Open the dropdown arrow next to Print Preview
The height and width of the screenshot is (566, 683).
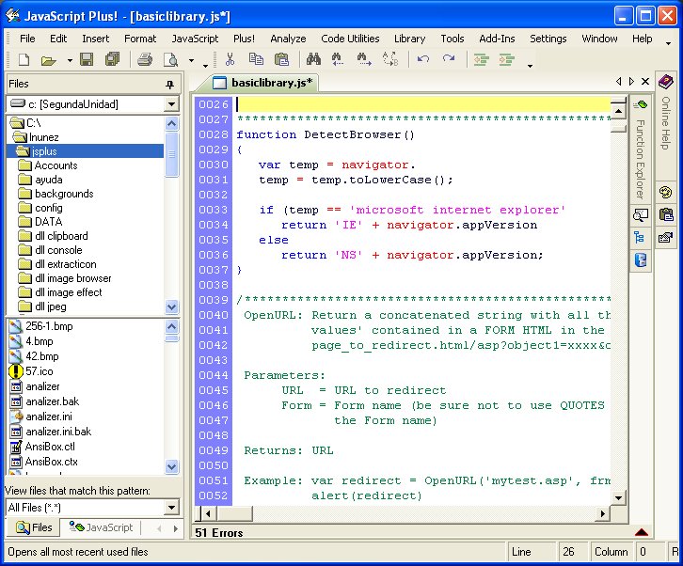191,60
